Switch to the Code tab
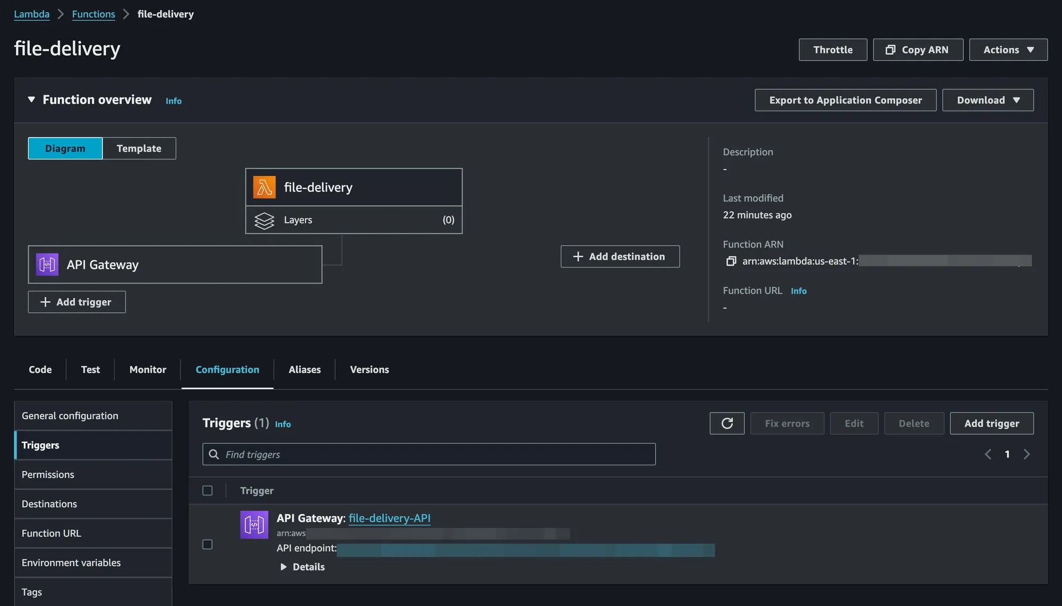This screenshot has height=606, width=1062. [x=40, y=370]
